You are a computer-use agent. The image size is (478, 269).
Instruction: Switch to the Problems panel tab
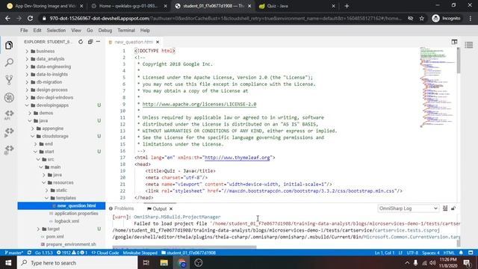tap(122, 208)
